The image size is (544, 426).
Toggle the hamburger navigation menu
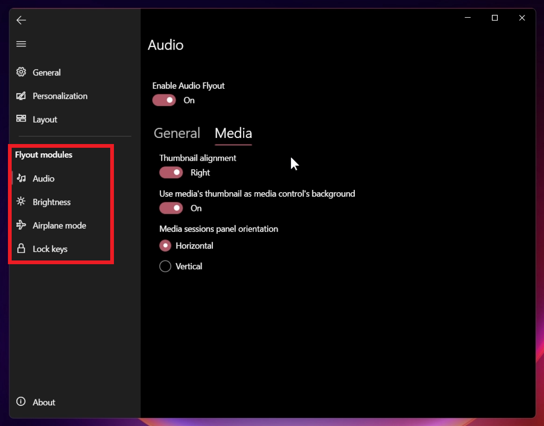21,43
